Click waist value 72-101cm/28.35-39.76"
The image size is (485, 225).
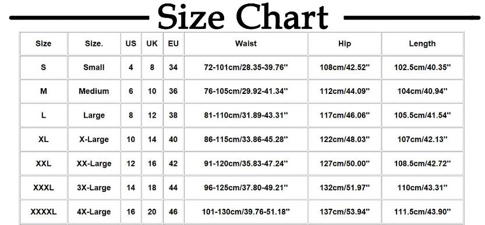point(246,67)
